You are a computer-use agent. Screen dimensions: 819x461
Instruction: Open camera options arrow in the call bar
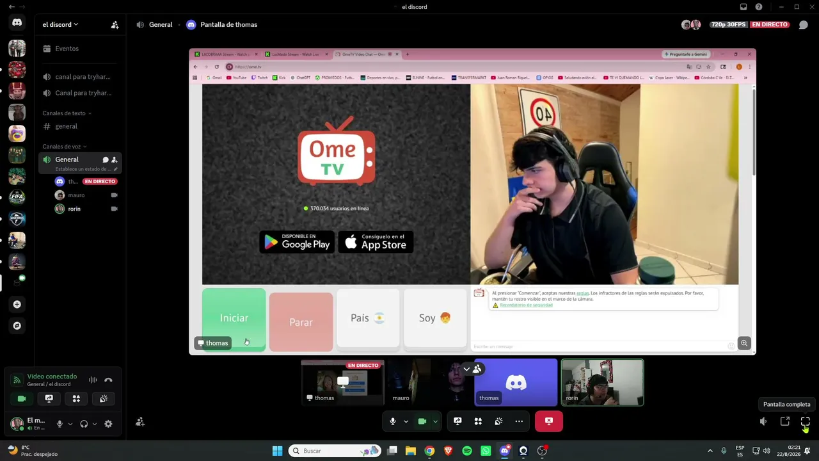(x=435, y=421)
